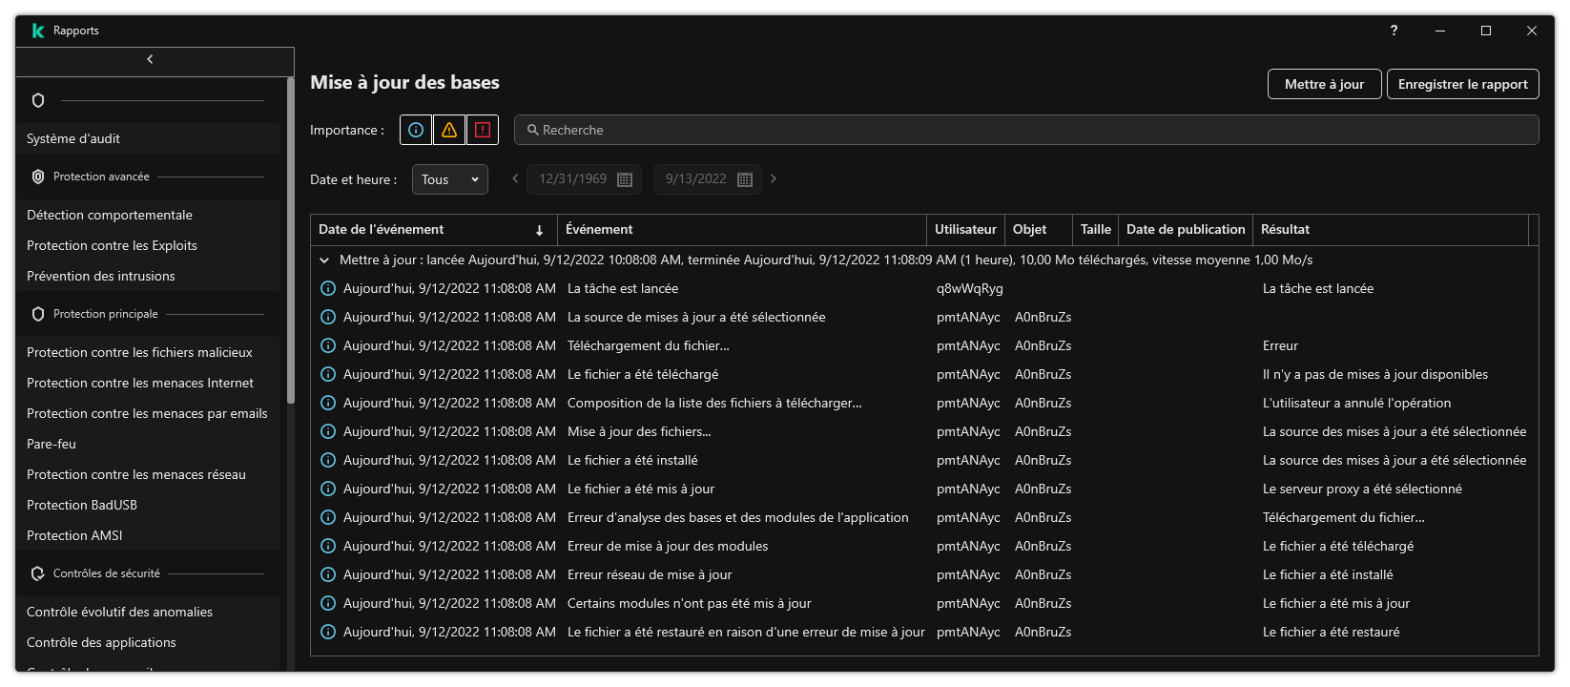Click the 'Enregistrer le rapport' button
Viewport: 1570px width, 687px height.
(1462, 84)
